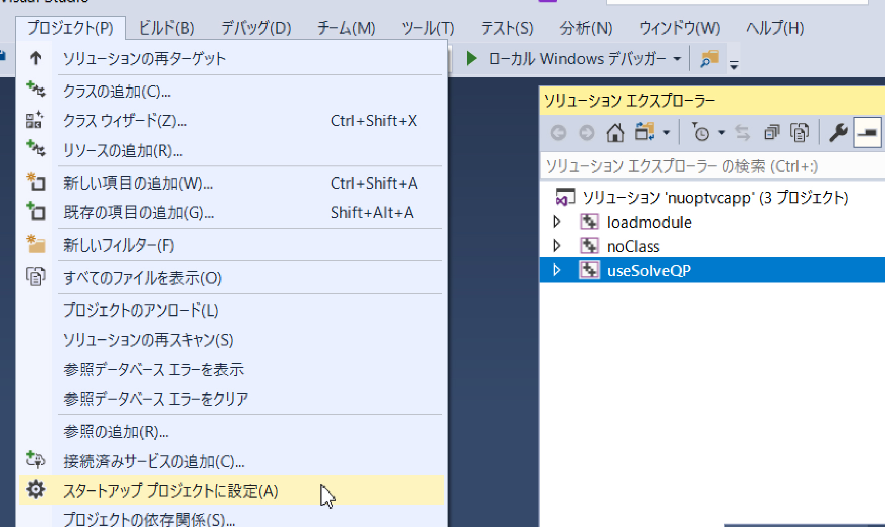Click the useSolveQP project icon

tap(589, 270)
